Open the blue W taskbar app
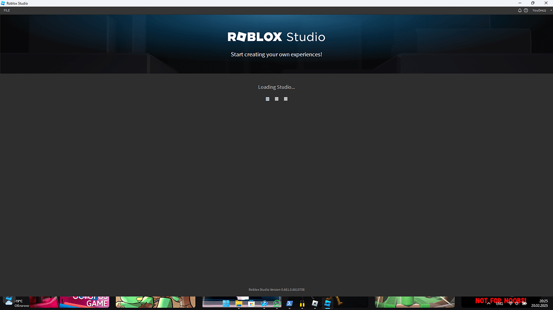Image resolution: width=553 pixels, height=310 pixels. click(264, 304)
